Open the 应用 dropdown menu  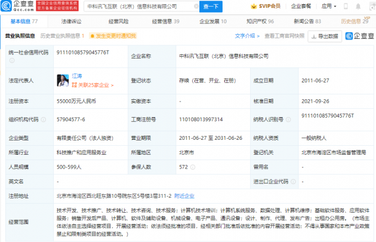[329, 6]
